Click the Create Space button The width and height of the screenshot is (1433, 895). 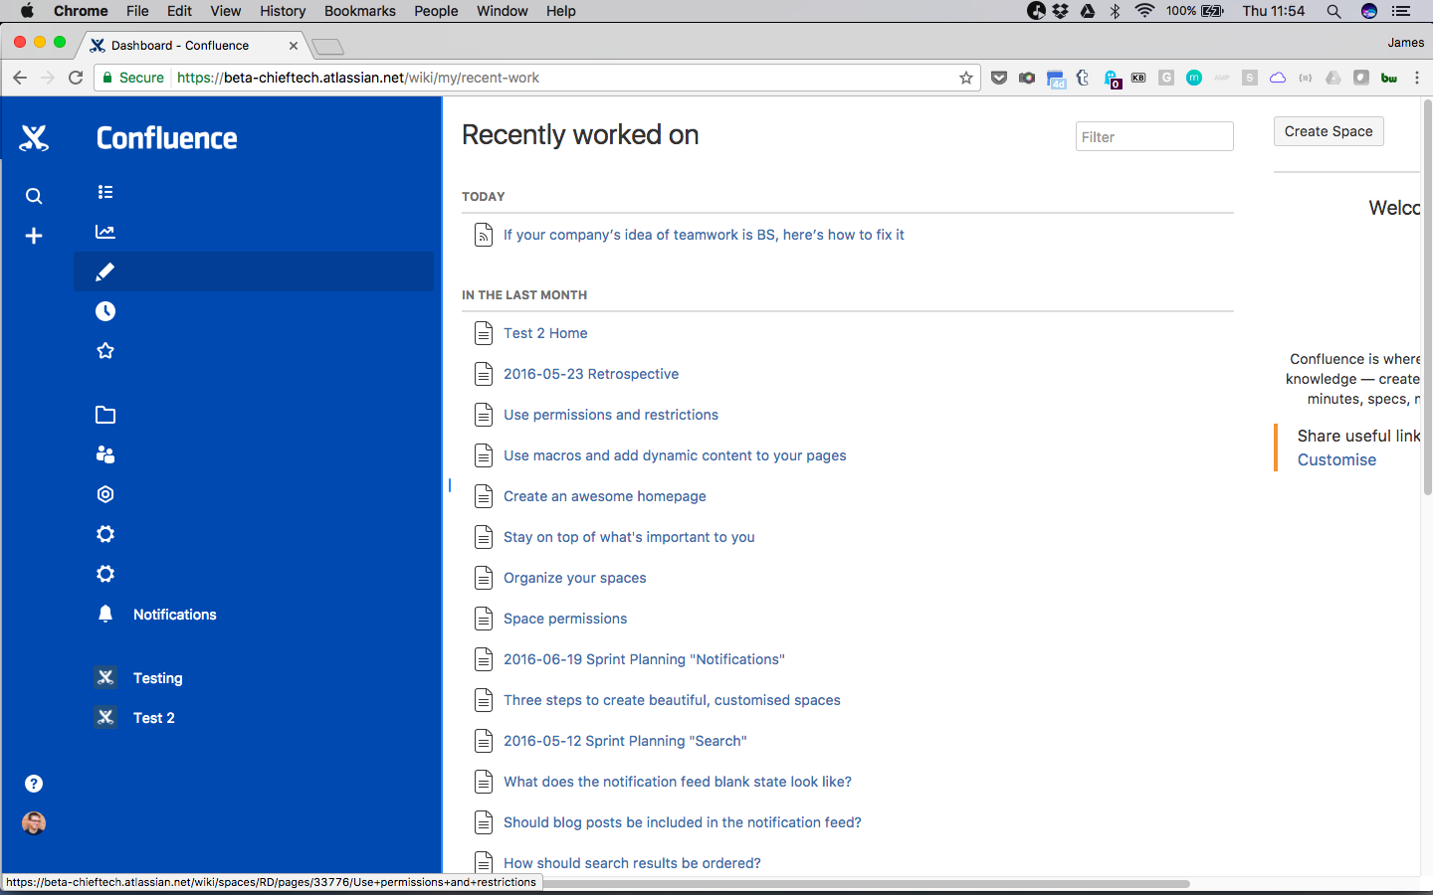[1329, 131]
